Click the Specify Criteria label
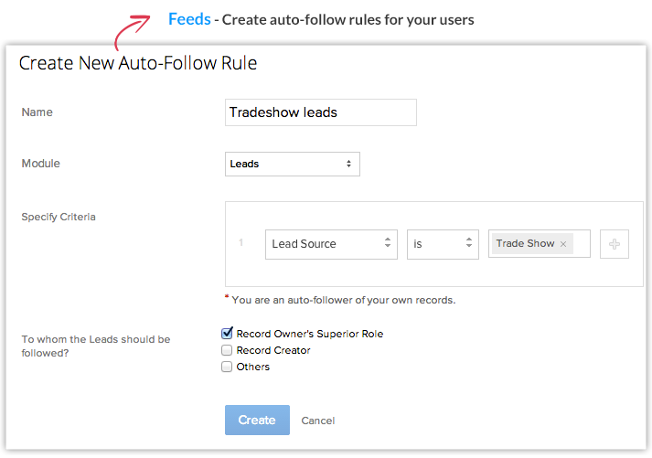 point(59,217)
